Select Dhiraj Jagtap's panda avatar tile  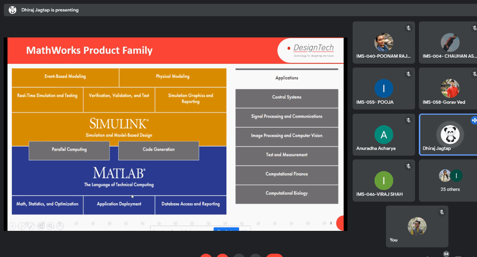pyautogui.click(x=449, y=134)
